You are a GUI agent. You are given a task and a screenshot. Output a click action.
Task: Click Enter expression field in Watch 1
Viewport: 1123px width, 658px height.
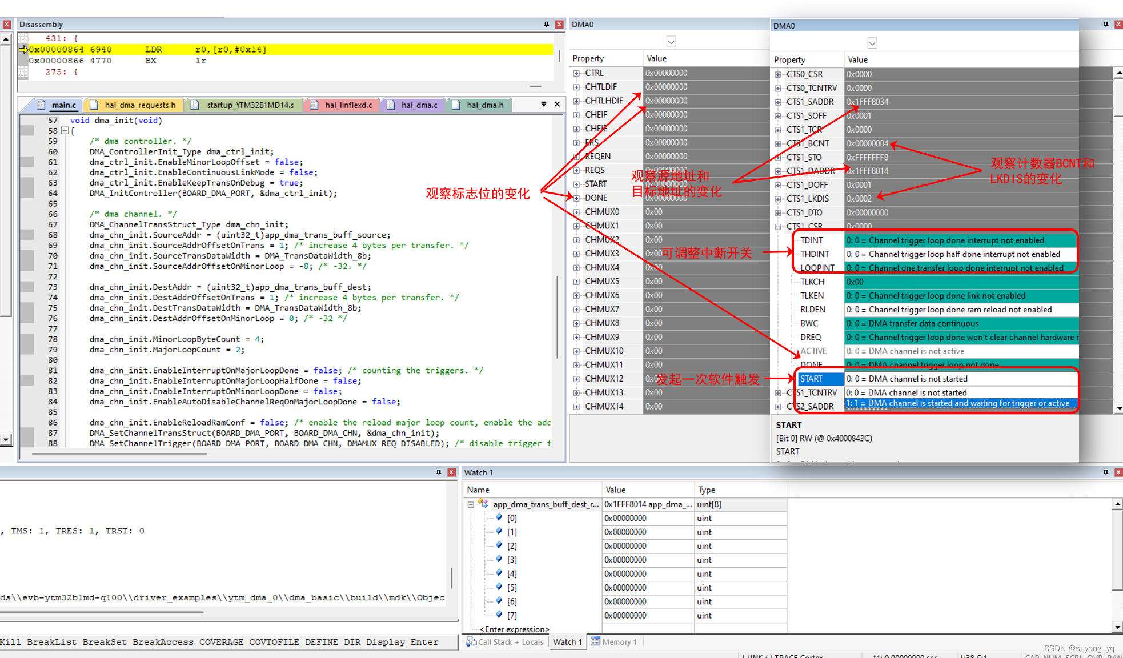click(x=514, y=629)
